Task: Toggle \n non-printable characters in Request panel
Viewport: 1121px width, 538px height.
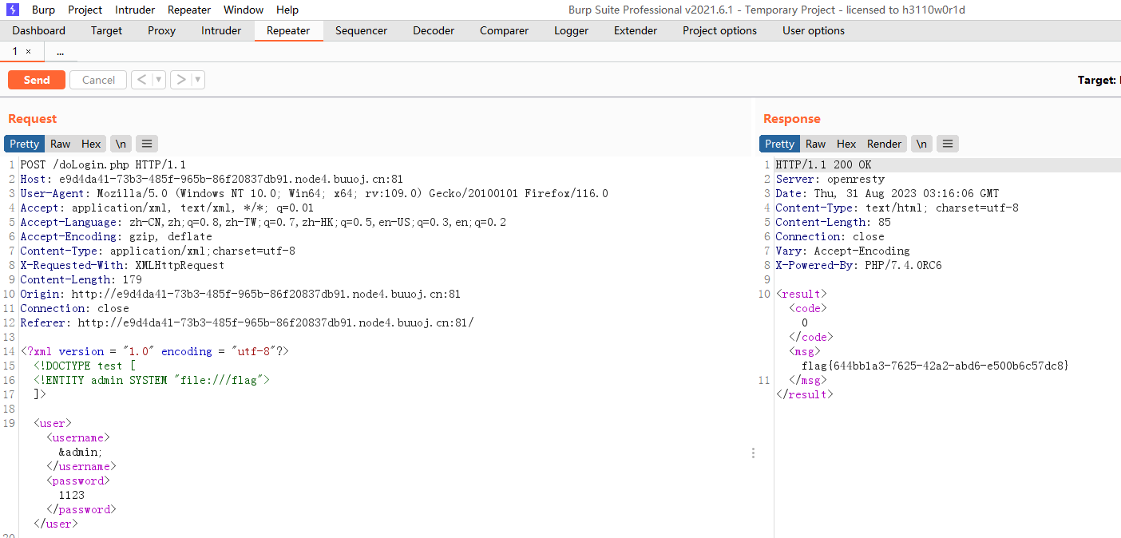Action: pos(121,144)
